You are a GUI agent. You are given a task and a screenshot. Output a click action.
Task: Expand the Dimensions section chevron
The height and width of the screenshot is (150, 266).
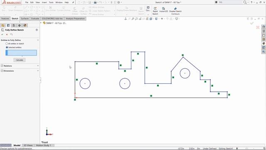38,70
